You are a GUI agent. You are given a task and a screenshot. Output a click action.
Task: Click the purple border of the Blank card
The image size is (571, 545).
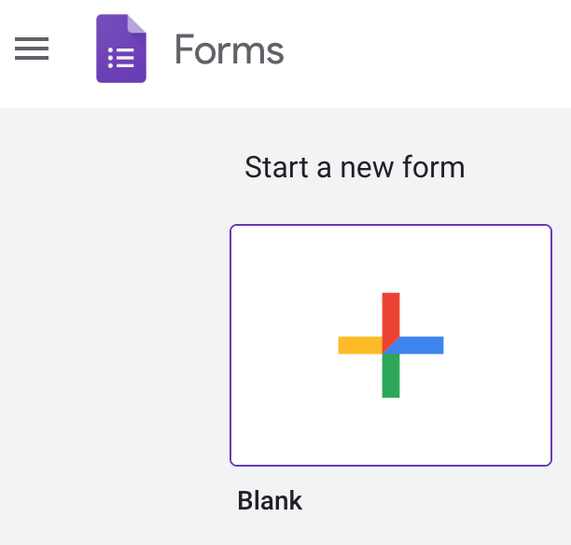pyautogui.click(x=230, y=345)
